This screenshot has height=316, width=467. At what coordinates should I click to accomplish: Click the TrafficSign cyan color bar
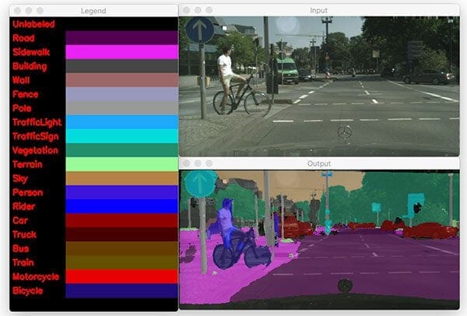121,136
